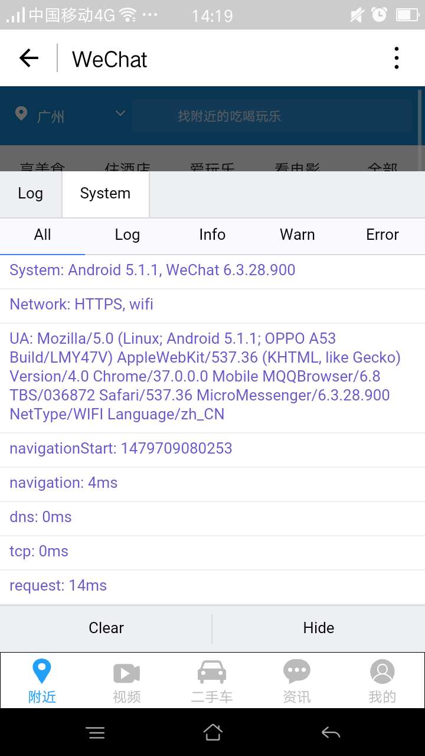Viewport: 425px width, 756px height.
Task: Tap the location pin icon near 广州
Action: tap(21, 113)
